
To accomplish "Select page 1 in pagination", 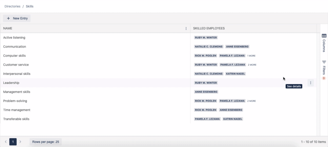I will click(x=13, y=142).
